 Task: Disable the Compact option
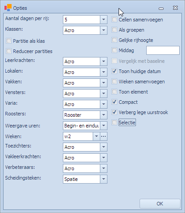[114, 102]
